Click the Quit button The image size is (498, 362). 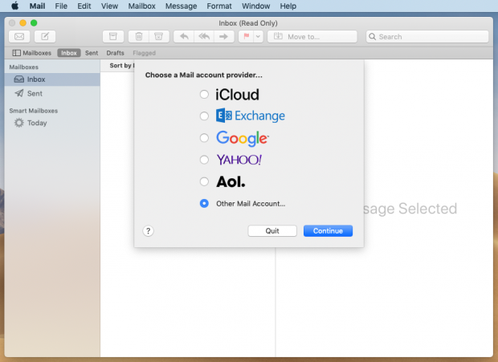pyautogui.click(x=272, y=230)
